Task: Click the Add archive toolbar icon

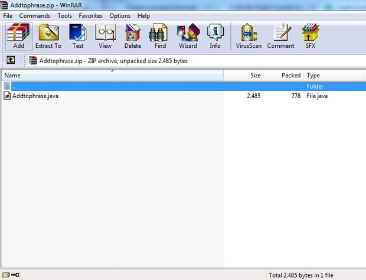Action: (19, 36)
